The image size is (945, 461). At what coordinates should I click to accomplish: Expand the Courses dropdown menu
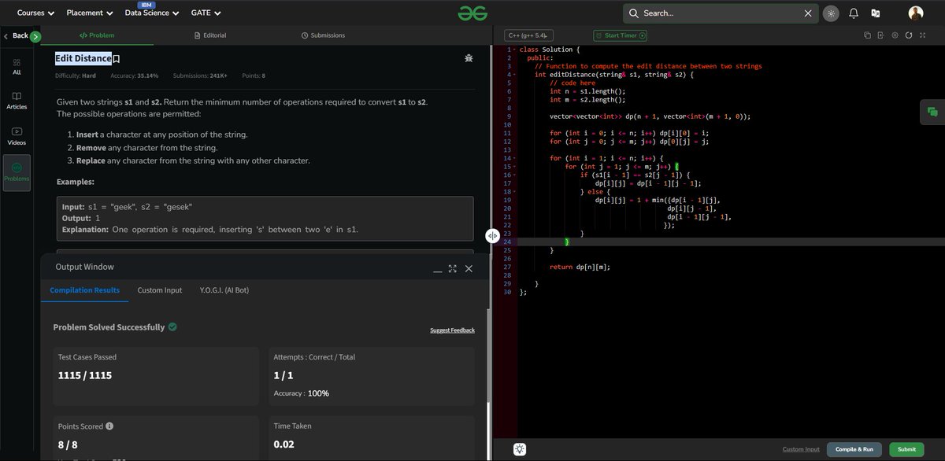pyautogui.click(x=36, y=13)
